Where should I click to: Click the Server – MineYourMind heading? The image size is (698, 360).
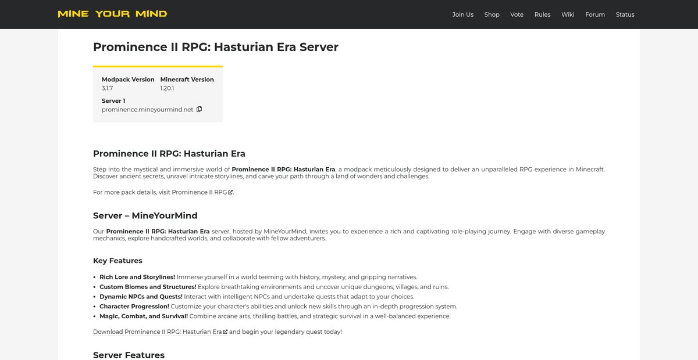[145, 215]
